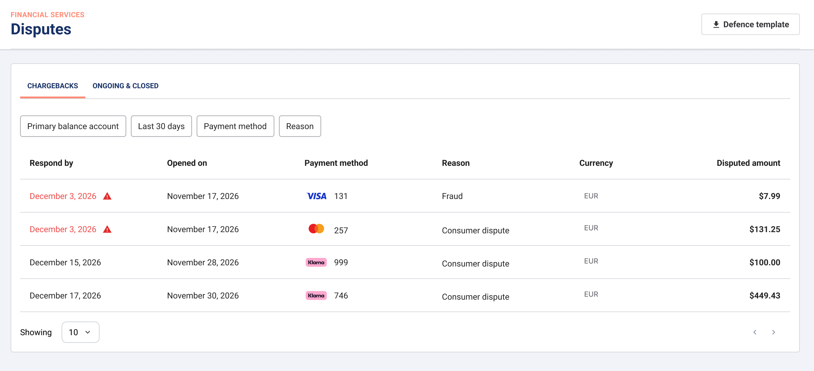Click the Financial Services breadcrumb label
Screen dimensions: 814x371
(47, 15)
